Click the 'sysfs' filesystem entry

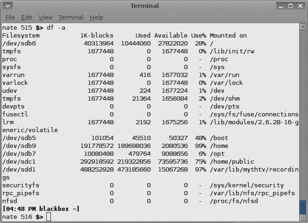point(12,67)
